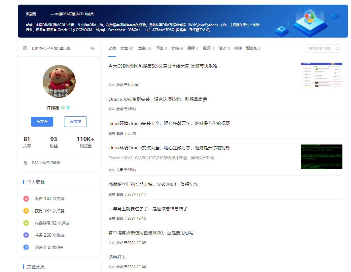The image size is (351, 272).
Task: Open the 问答 0 tab
Action: [161, 48]
